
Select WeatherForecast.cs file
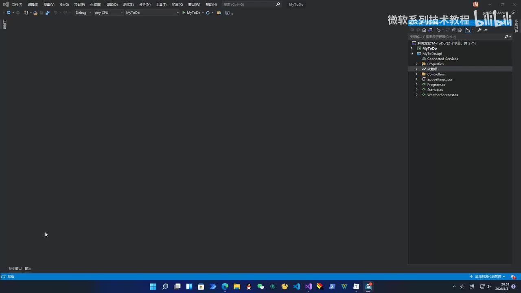tap(442, 95)
